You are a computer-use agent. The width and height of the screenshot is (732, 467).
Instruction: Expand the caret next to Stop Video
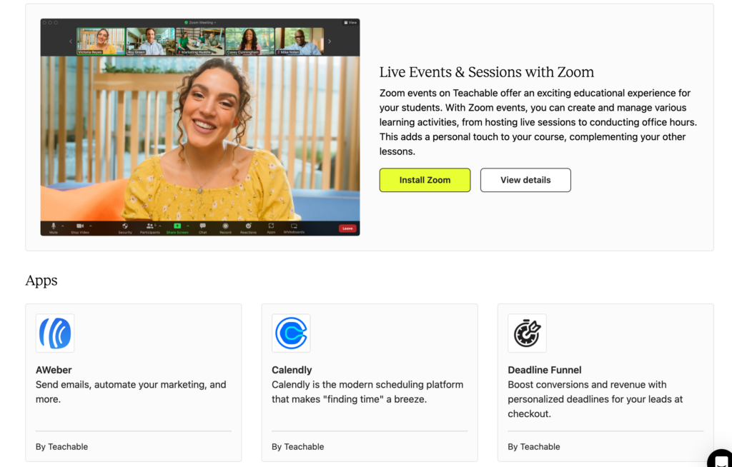[x=91, y=226]
